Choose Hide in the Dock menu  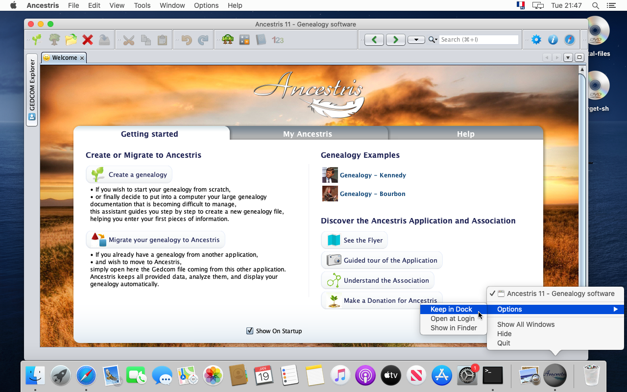coord(555,334)
